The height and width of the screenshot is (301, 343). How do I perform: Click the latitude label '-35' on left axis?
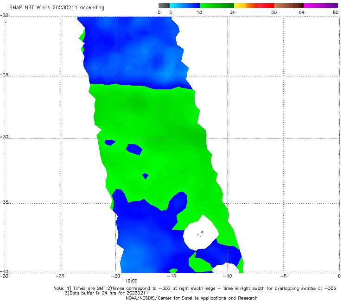coord(5,202)
